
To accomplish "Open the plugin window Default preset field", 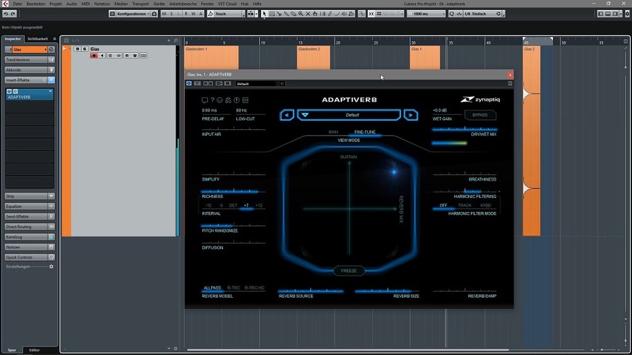I will click(257, 84).
